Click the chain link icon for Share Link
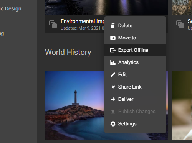The width and height of the screenshot is (192, 143). pyautogui.click(x=113, y=87)
